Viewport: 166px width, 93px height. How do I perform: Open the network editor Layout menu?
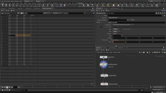point(115,52)
